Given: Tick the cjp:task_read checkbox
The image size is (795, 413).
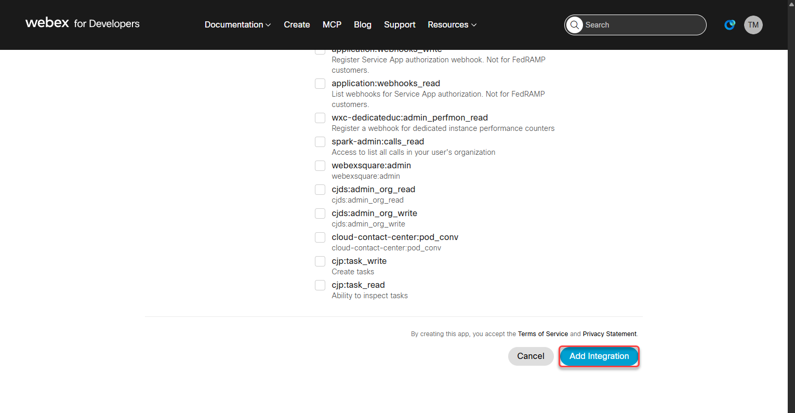Looking at the screenshot, I should tap(320, 285).
